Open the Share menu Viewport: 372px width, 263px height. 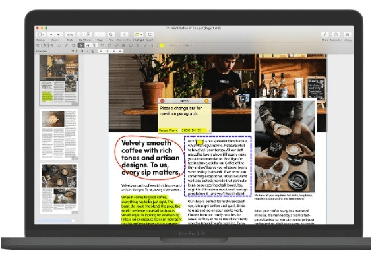pyautogui.click(x=325, y=34)
